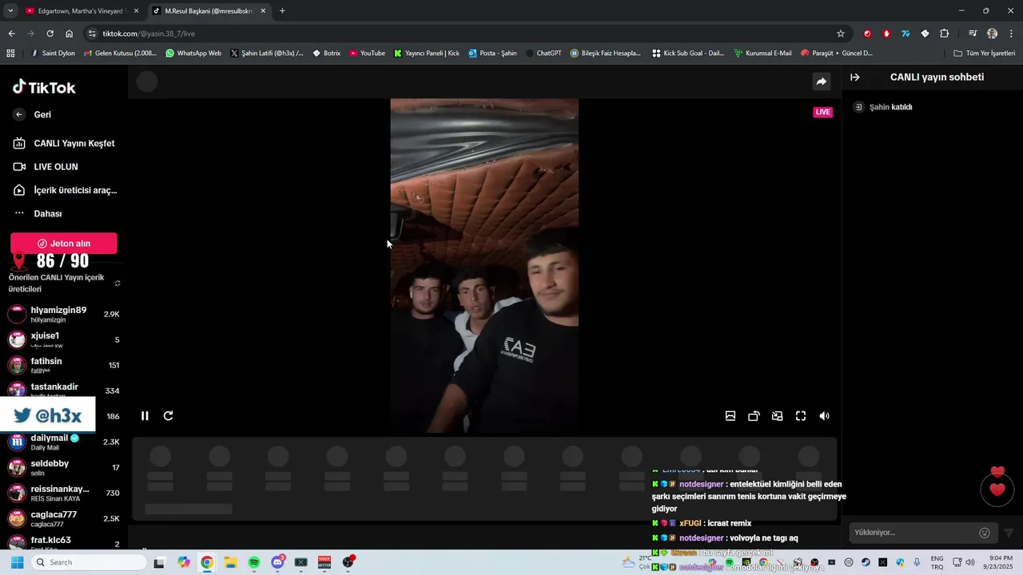Image resolution: width=1023 pixels, height=575 pixels.
Task: Open ChatGPT bookmark
Action: pos(543,54)
